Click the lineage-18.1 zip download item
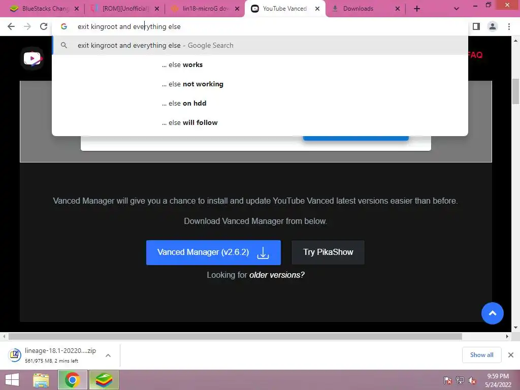Image resolution: width=520 pixels, height=390 pixels. pos(60,355)
